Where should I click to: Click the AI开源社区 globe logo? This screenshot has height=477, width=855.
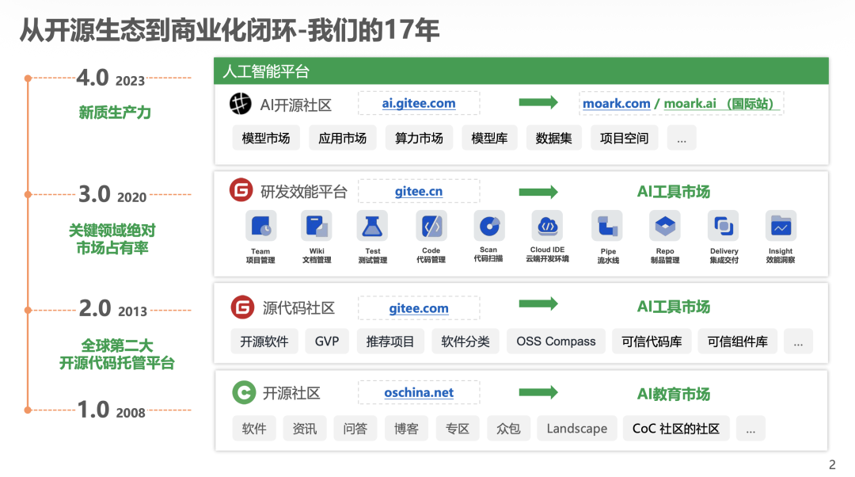240,104
